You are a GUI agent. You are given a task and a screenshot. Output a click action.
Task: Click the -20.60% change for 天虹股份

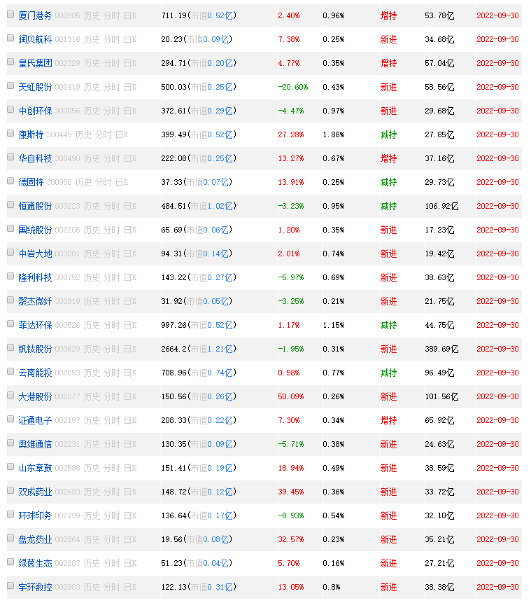[x=292, y=88]
